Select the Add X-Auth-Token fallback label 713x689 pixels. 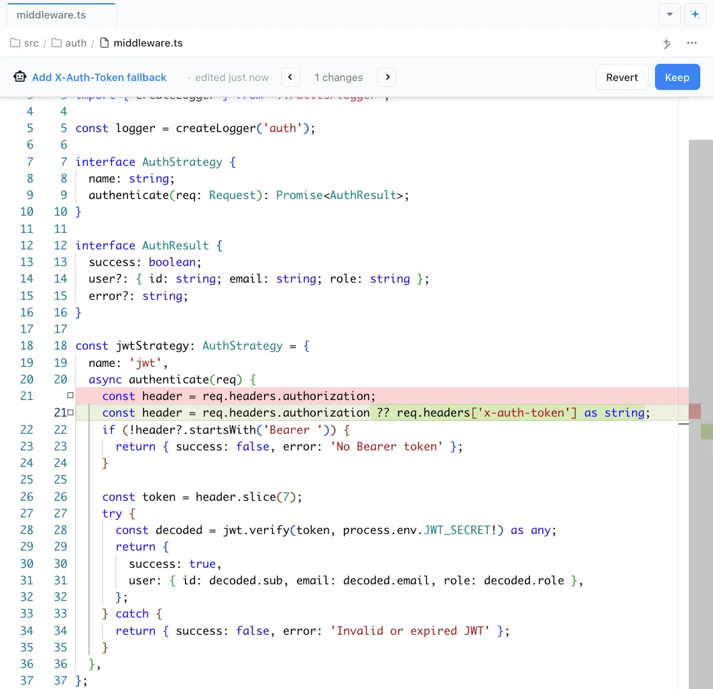click(x=99, y=77)
